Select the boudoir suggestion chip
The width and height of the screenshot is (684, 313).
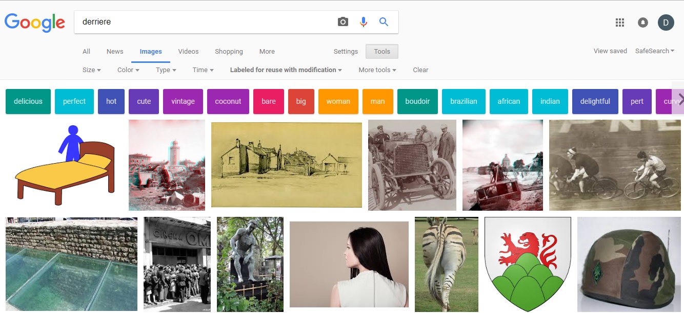(x=417, y=101)
